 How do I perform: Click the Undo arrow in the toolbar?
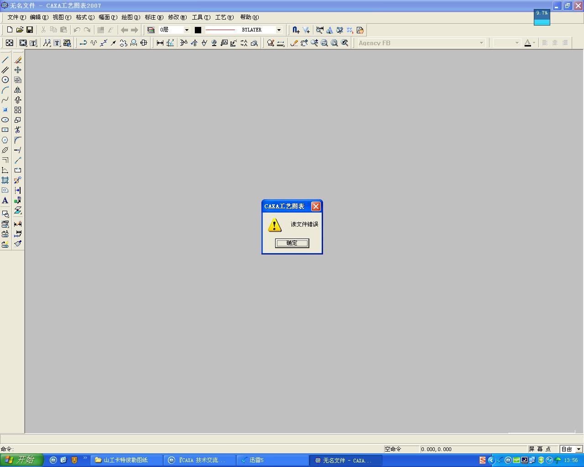77,30
